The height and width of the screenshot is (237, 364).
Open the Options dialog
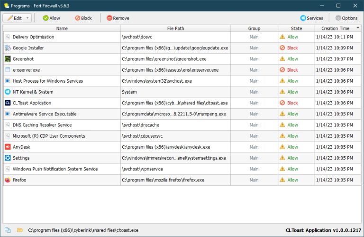coord(346,18)
